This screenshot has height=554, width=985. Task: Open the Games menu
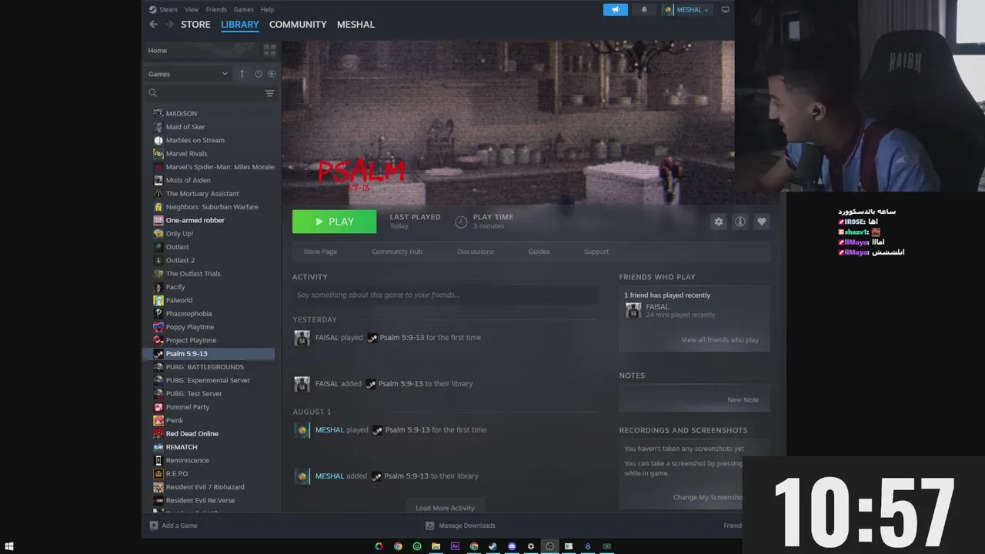[243, 9]
